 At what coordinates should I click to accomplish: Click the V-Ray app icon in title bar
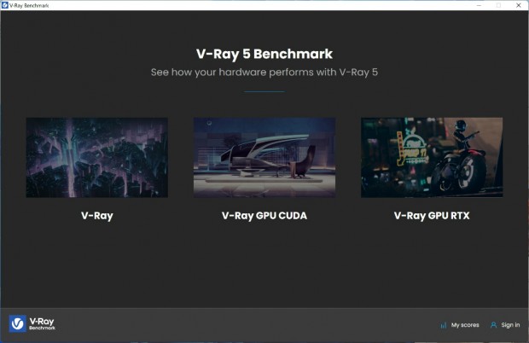(5, 5)
